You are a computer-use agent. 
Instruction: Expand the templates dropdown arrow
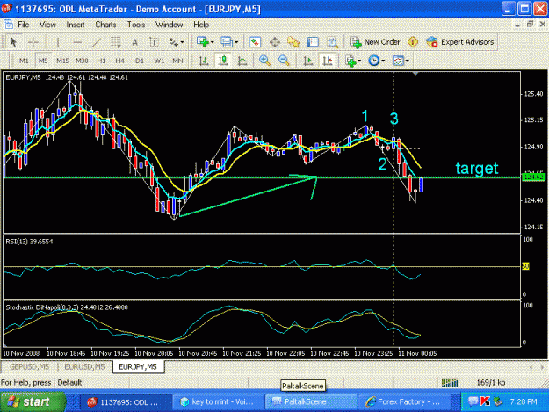(x=408, y=61)
